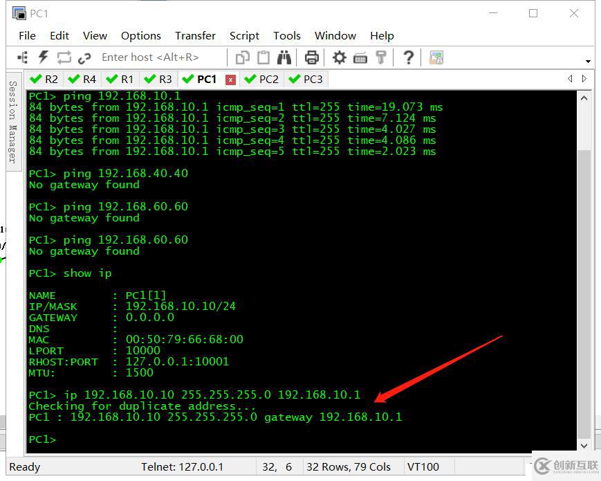Click the terminal scrollbar down arrow
Image resolution: width=601 pixels, height=481 pixels.
(x=584, y=445)
